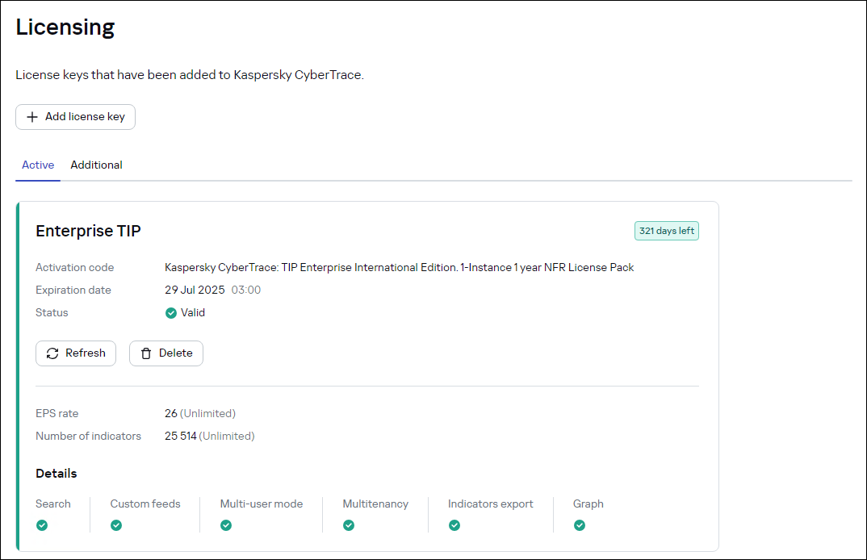Click the EPS rate value 26
Image resolution: width=867 pixels, height=560 pixels.
point(170,412)
